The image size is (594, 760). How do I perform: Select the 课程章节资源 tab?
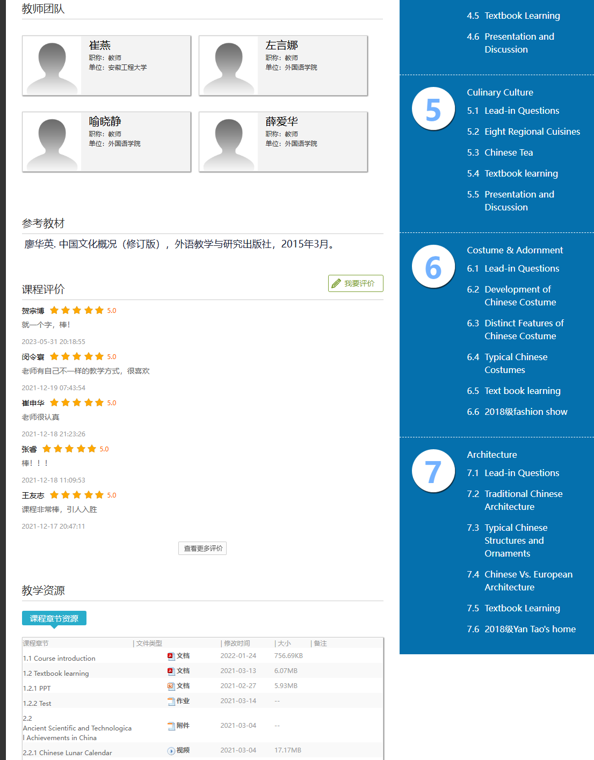point(54,618)
